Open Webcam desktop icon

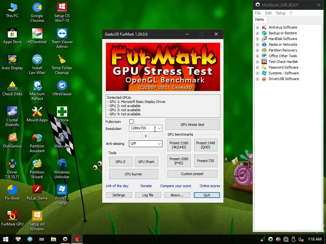pos(62,141)
